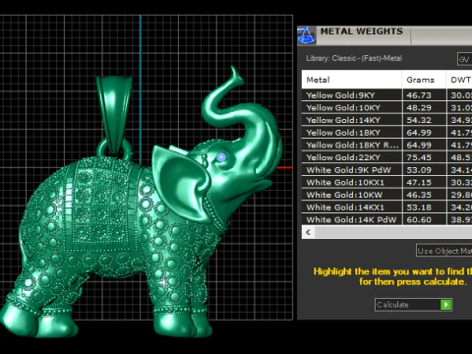Click the DWT column header
This screenshot has width=472, height=354.
point(459,80)
